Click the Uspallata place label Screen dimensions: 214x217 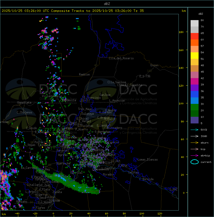point(24,103)
